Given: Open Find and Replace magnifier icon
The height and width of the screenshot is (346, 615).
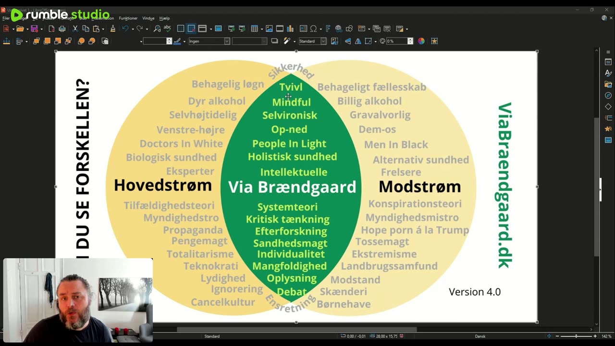Looking at the screenshot, I should click(157, 29).
